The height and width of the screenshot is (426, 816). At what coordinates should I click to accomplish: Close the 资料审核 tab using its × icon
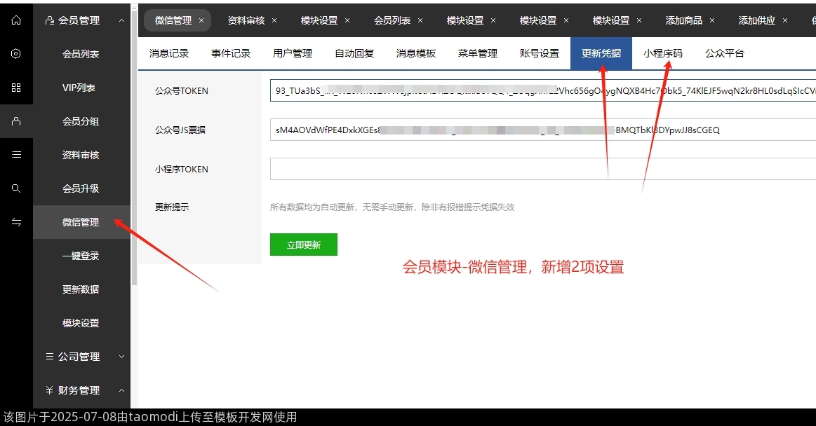pos(274,20)
